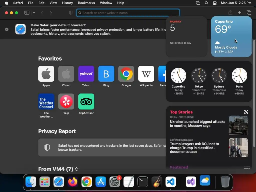The height and width of the screenshot is (192, 256).
Task: Open App Store from the dock
Action: coord(101,182)
